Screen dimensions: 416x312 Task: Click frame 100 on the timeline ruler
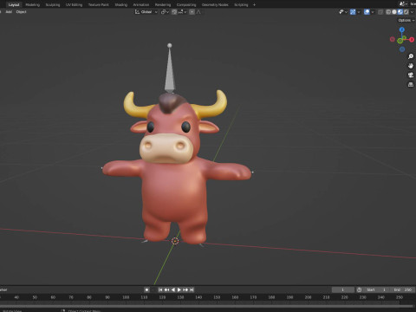126,297
